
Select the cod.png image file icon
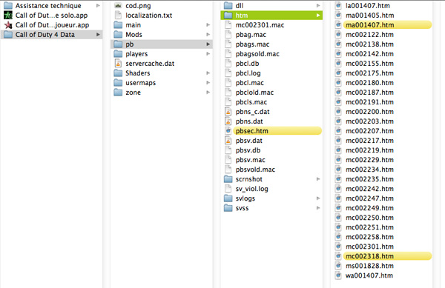pyautogui.click(x=118, y=6)
